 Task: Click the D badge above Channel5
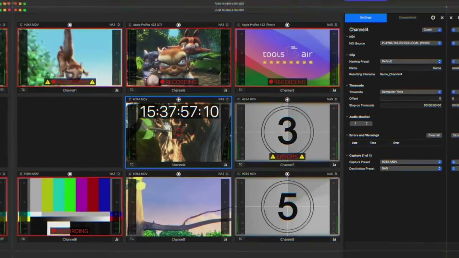336,99
